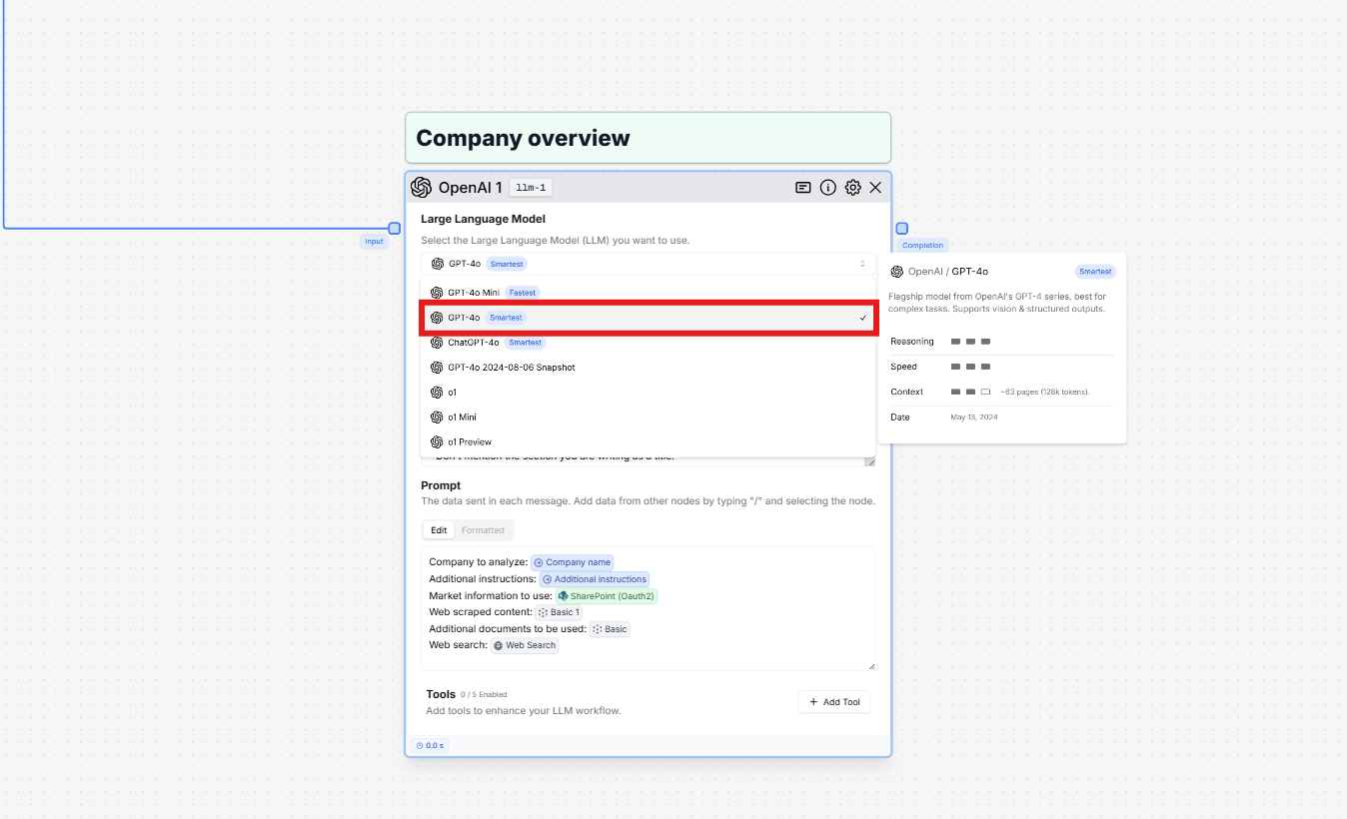
Task: Click the Prompt section heading
Action: pyautogui.click(x=441, y=485)
